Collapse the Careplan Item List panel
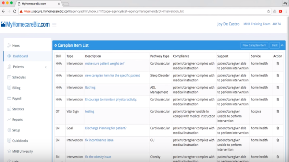The width and height of the screenshot is (289, 162). click(x=282, y=45)
